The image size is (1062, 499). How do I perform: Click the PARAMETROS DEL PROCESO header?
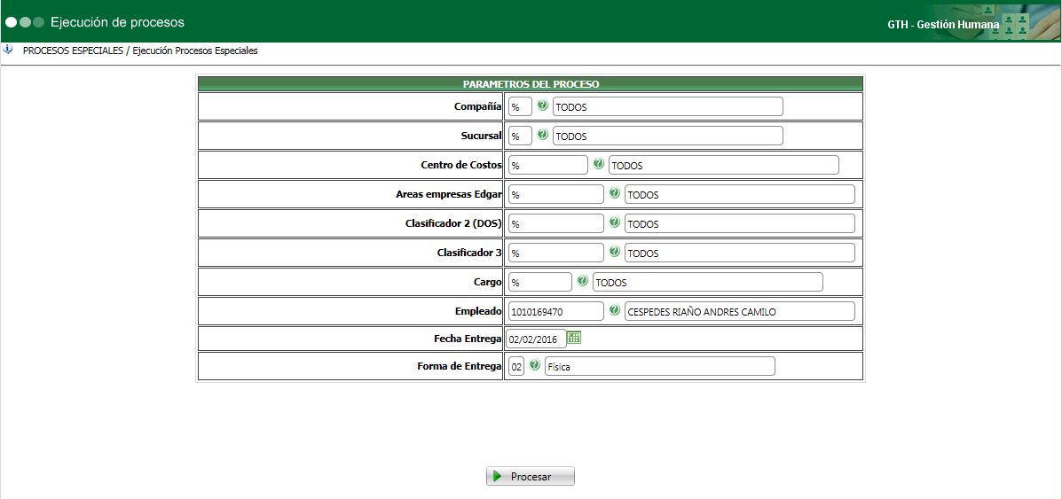(x=531, y=84)
